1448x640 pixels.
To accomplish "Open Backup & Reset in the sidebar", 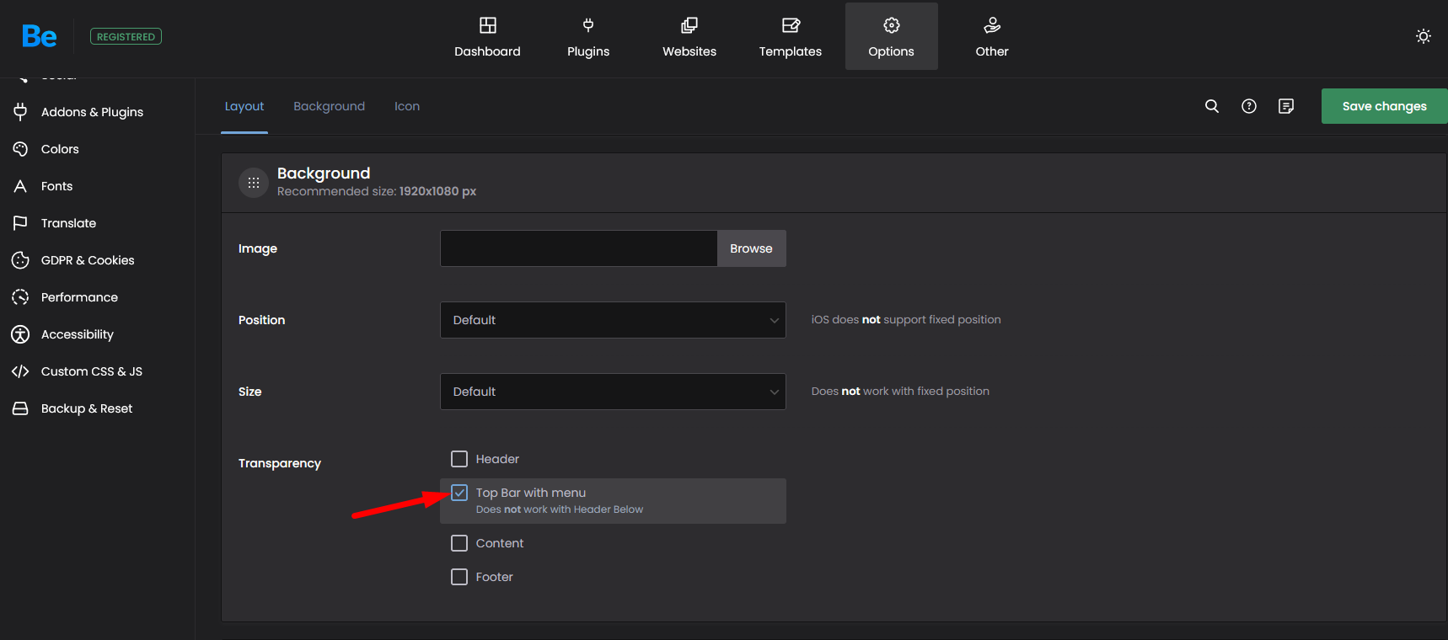I will 87,408.
